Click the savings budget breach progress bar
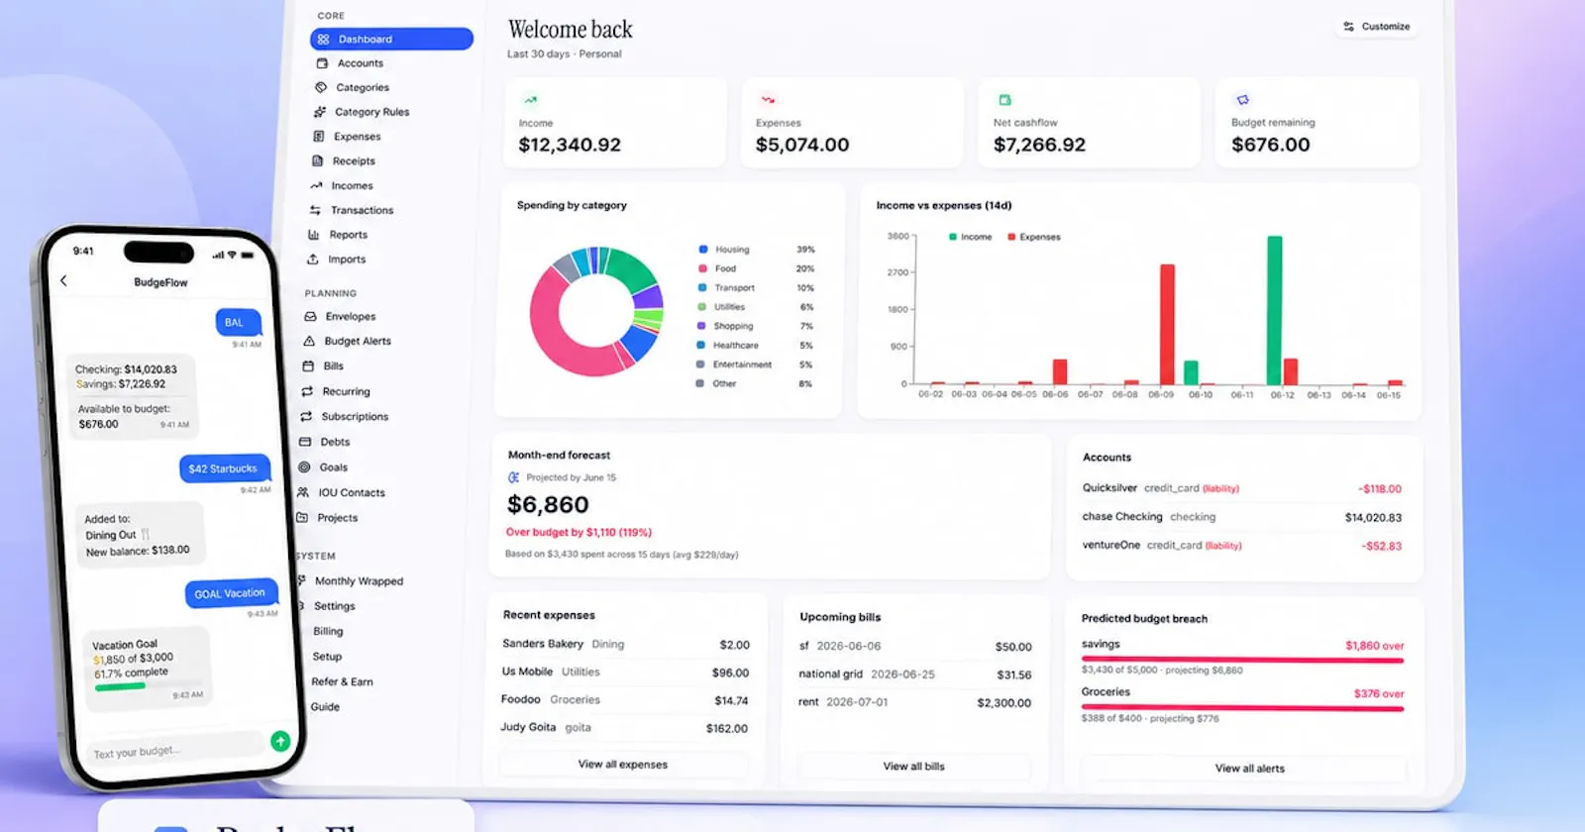Image resolution: width=1585 pixels, height=832 pixels. 1243,660
